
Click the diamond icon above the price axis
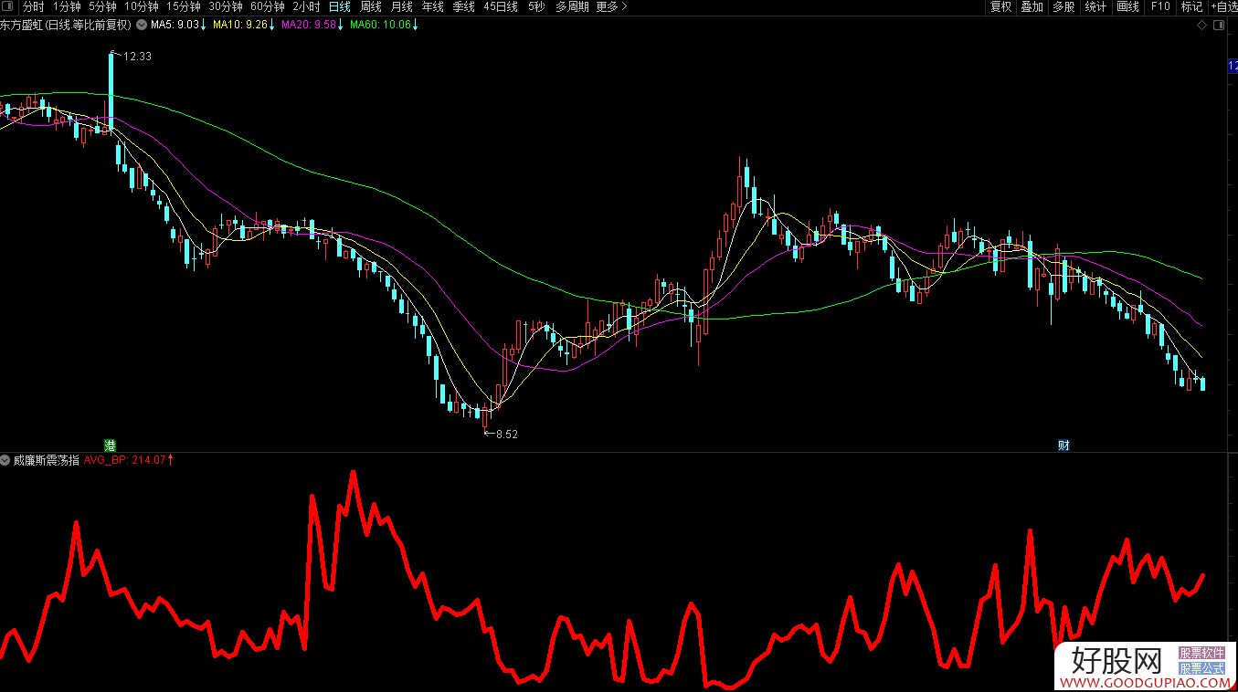pos(1201,26)
